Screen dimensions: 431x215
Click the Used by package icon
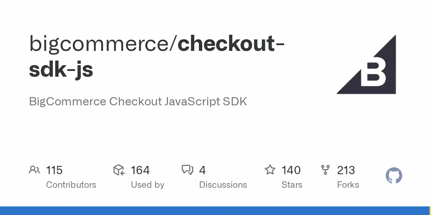(x=119, y=170)
